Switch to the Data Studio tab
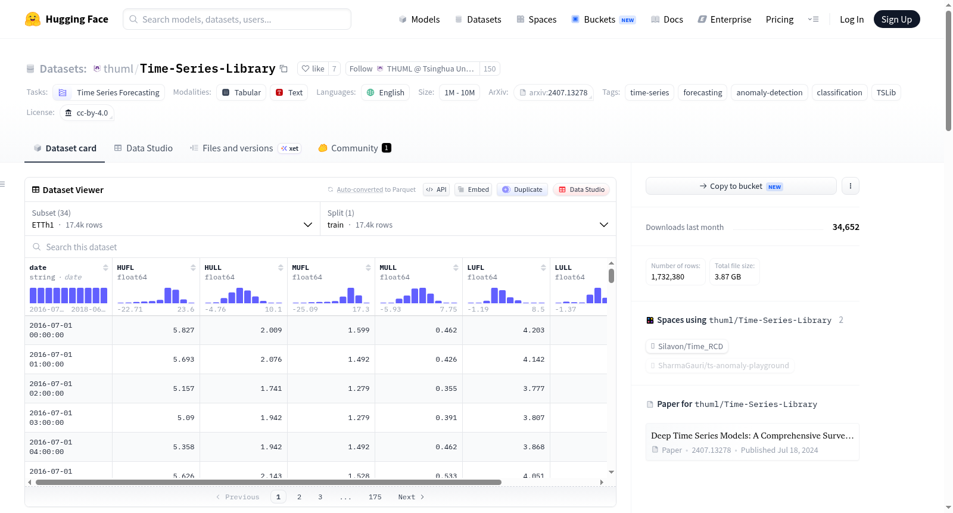Viewport: 953px width, 513px height. point(144,148)
